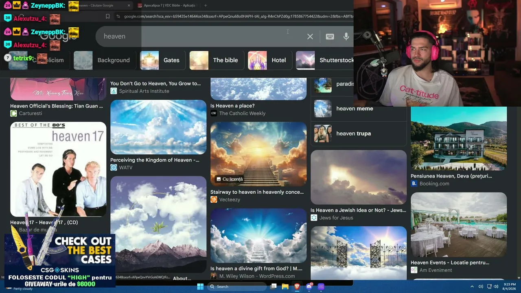This screenshot has height=293, width=521.
Task: Open 'Perceiving the Kingdom of Heaven' title
Action: [155, 160]
